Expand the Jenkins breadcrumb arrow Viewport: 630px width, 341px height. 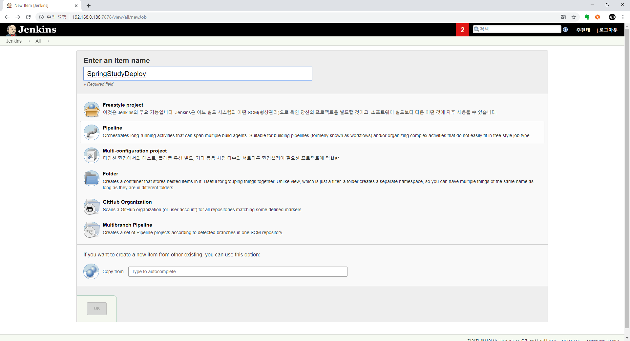(x=29, y=41)
